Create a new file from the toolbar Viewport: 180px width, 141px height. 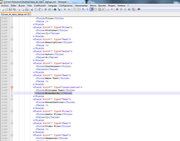[x=3, y=9]
